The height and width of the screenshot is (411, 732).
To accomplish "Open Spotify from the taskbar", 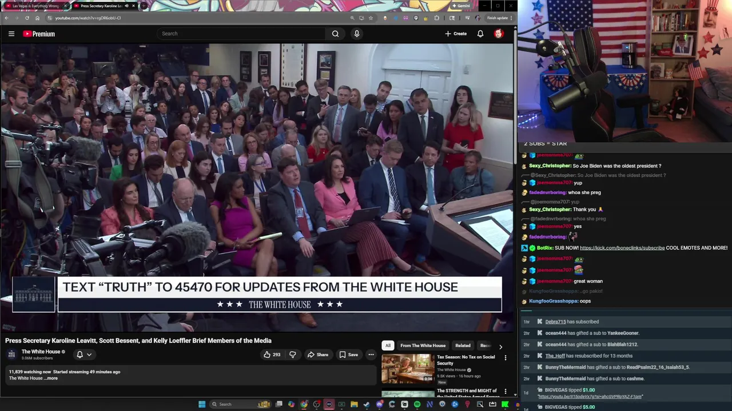I will [x=417, y=404].
